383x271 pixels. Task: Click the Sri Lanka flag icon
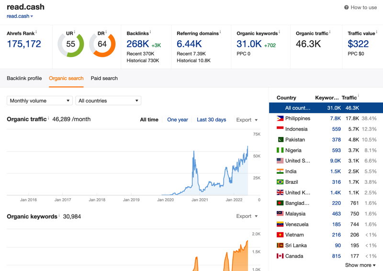click(x=280, y=245)
